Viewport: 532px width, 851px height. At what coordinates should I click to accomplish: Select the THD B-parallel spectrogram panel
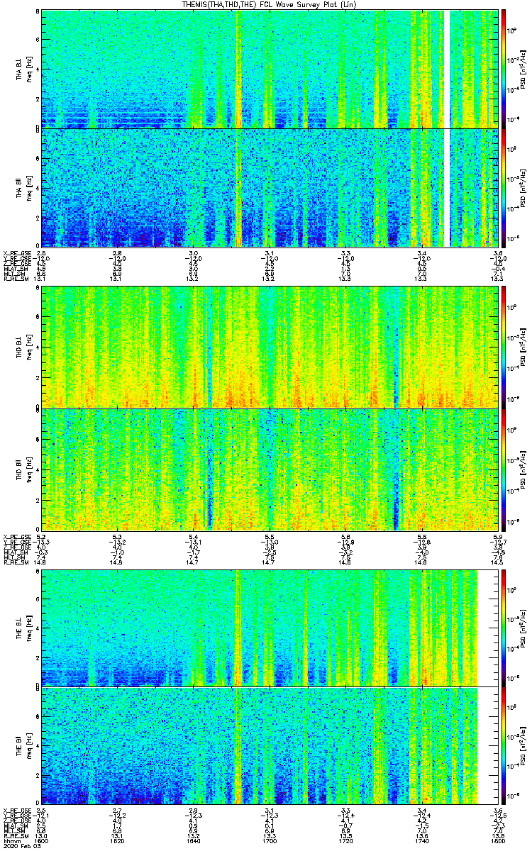(x=270, y=469)
